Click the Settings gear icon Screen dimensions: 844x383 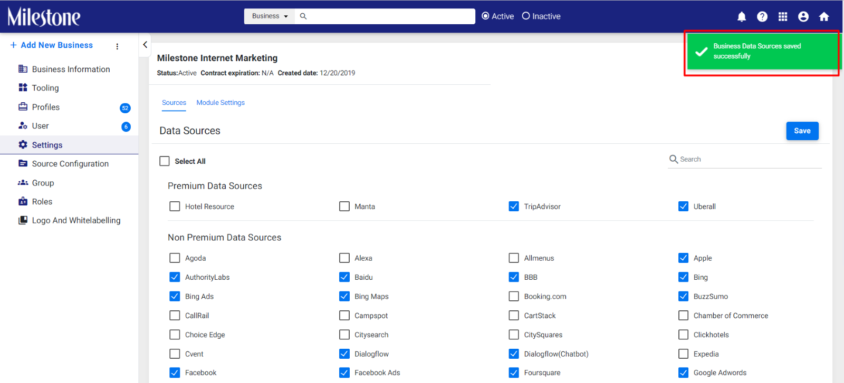[x=23, y=144]
